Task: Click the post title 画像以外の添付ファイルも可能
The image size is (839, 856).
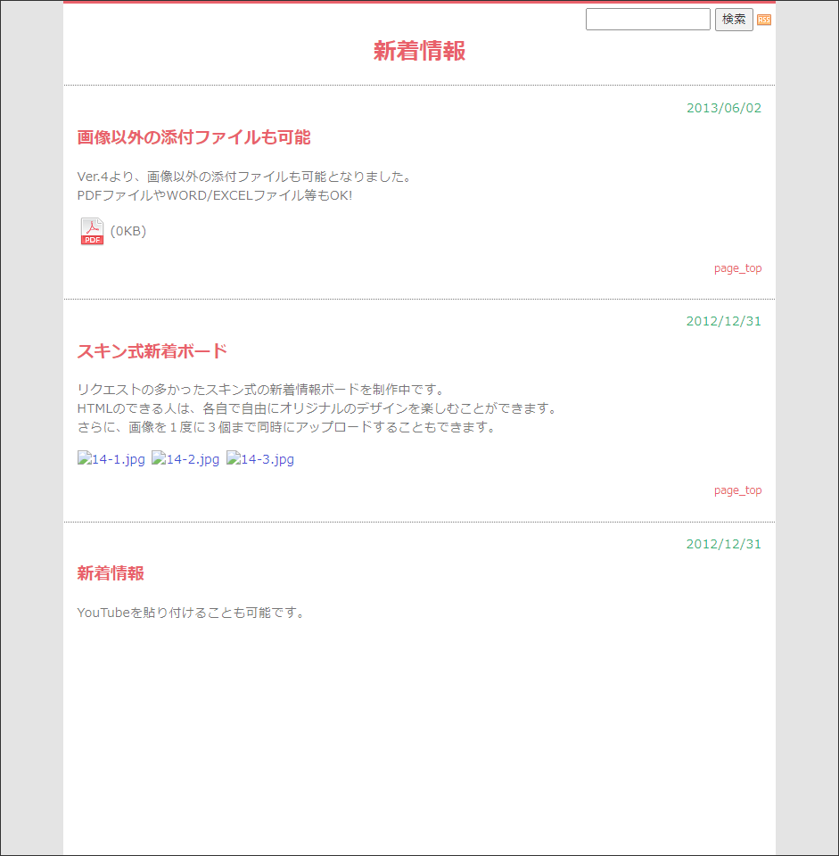Action: [193, 137]
